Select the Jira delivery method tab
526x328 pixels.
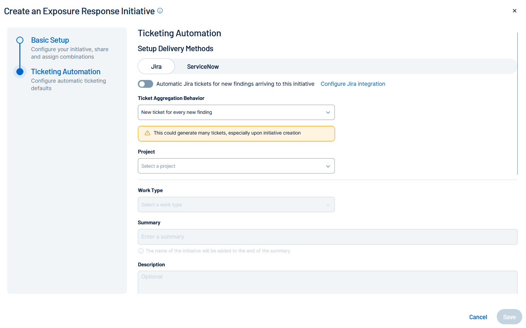156,67
